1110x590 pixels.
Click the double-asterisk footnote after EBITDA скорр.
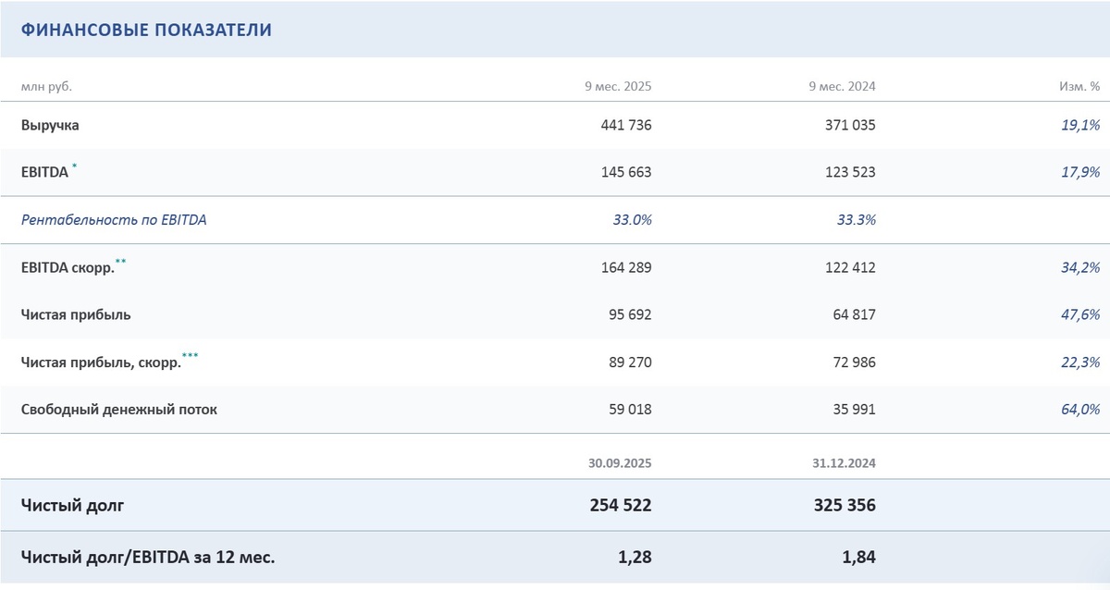121,263
